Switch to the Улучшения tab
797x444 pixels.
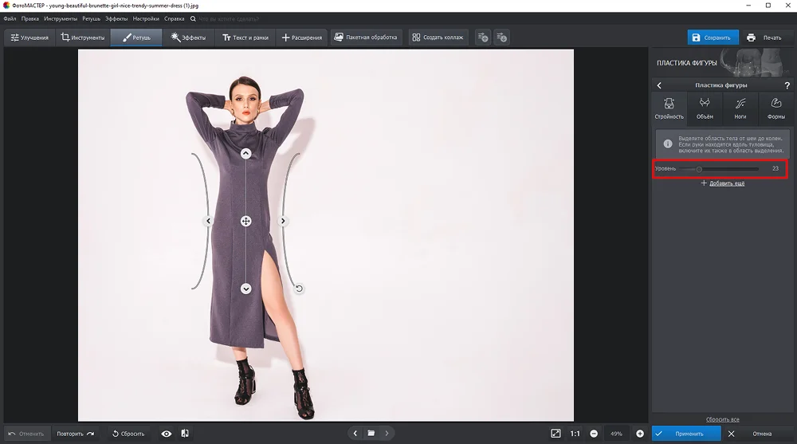tap(29, 37)
